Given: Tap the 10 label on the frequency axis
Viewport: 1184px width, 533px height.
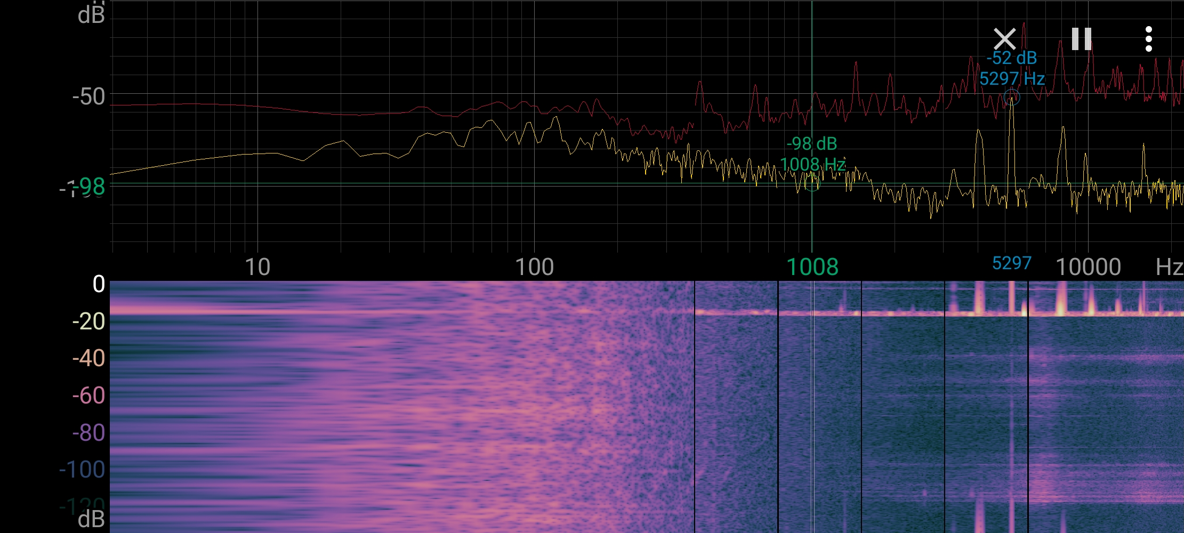Looking at the screenshot, I should coord(257,266).
